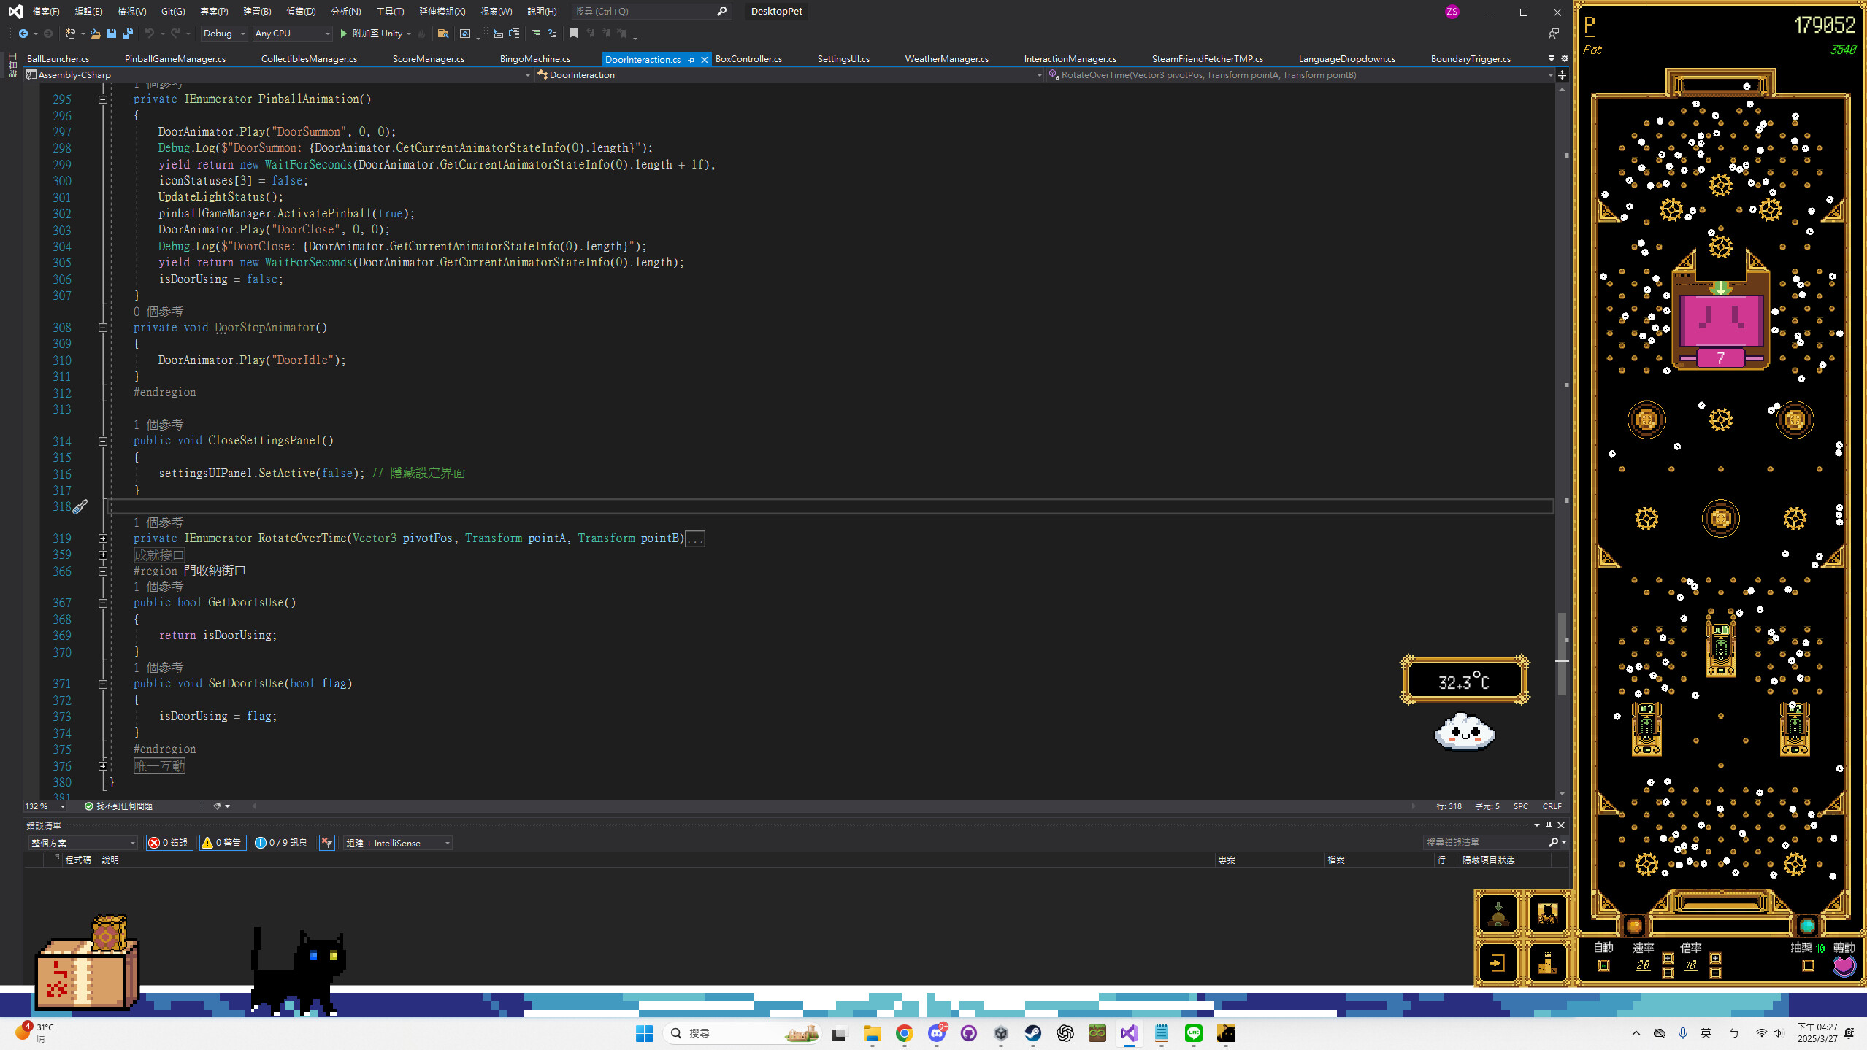Select the Save All icon in toolbar
The image size is (1867, 1050).
pyautogui.click(x=127, y=34)
